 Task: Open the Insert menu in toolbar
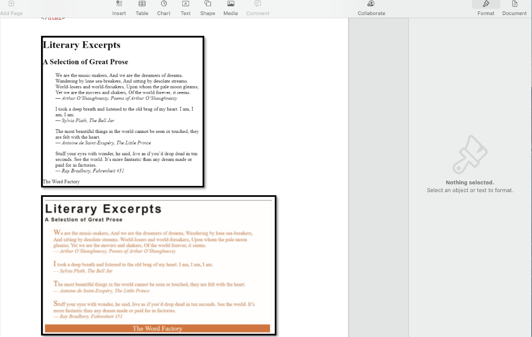coord(119,8)
